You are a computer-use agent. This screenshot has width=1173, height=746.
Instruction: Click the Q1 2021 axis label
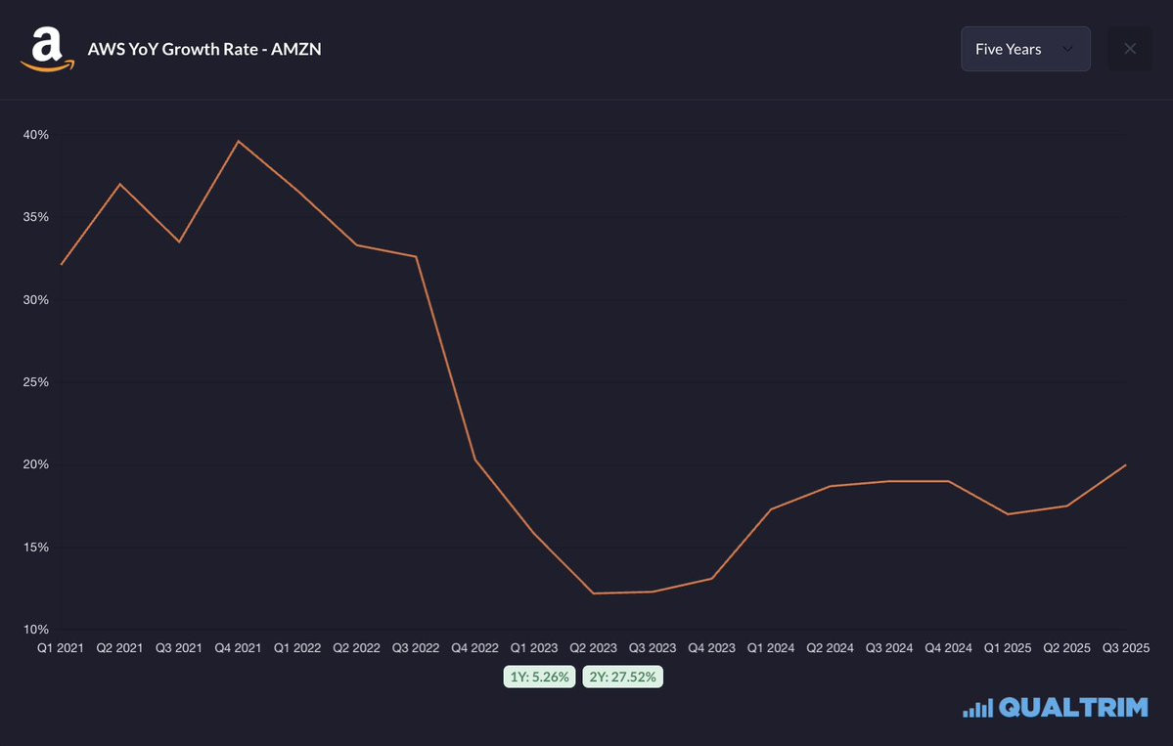tap(61, 648)
